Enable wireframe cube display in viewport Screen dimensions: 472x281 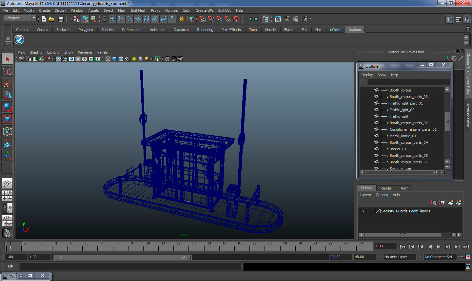tap(108, 59)
